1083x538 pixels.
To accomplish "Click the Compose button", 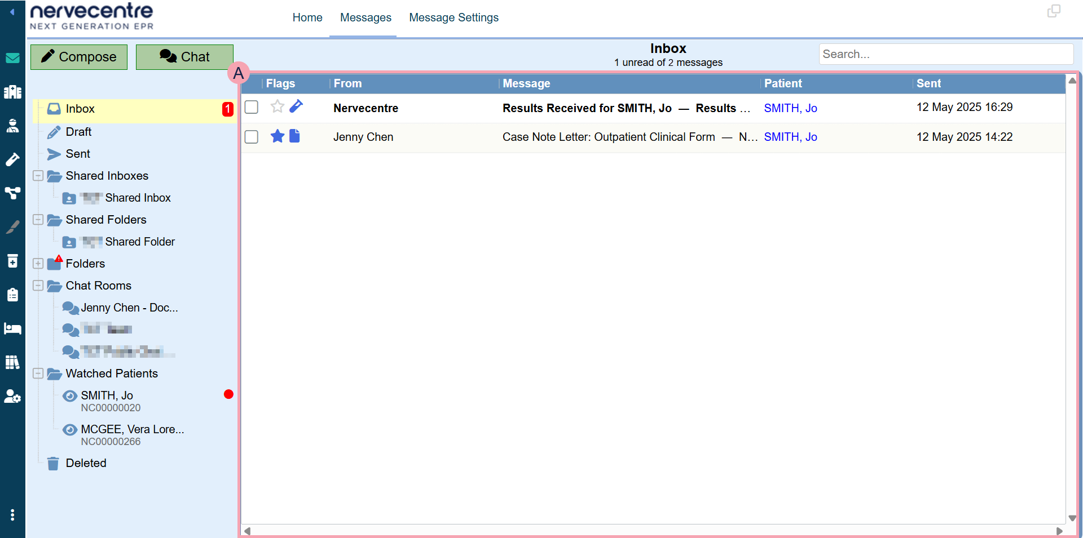I will coord(79,57).
